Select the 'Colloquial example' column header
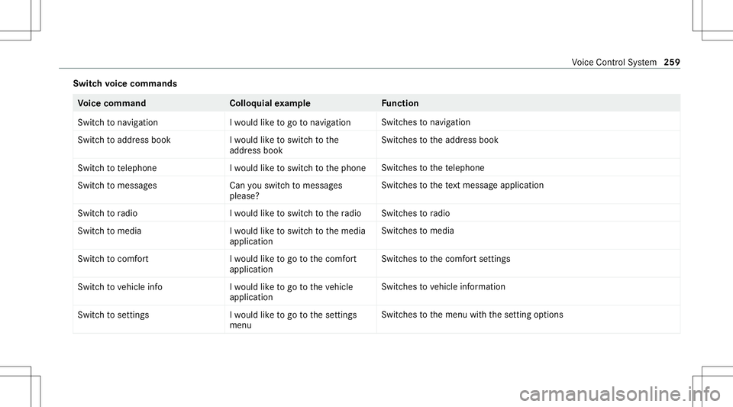Image resolution: width=733 pixels, height=407 pixels. pyautogui.click(x=270, y=103)
